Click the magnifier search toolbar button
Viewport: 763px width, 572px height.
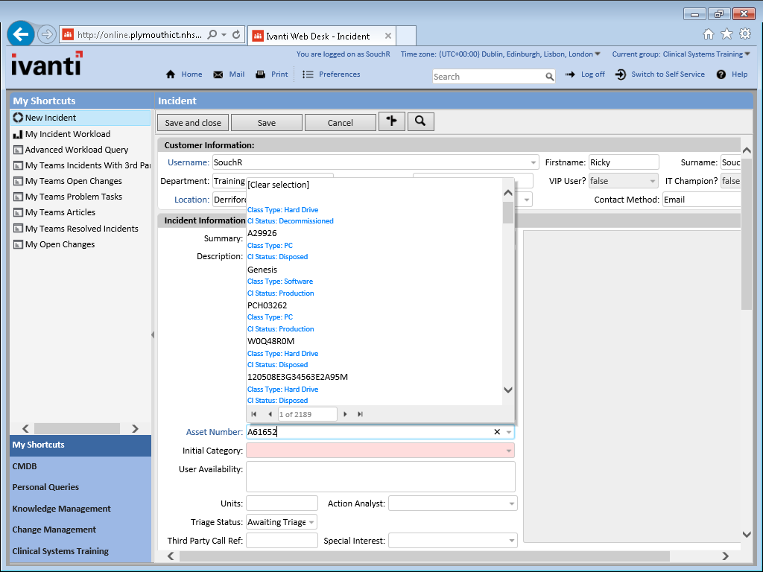pos(420,121)
